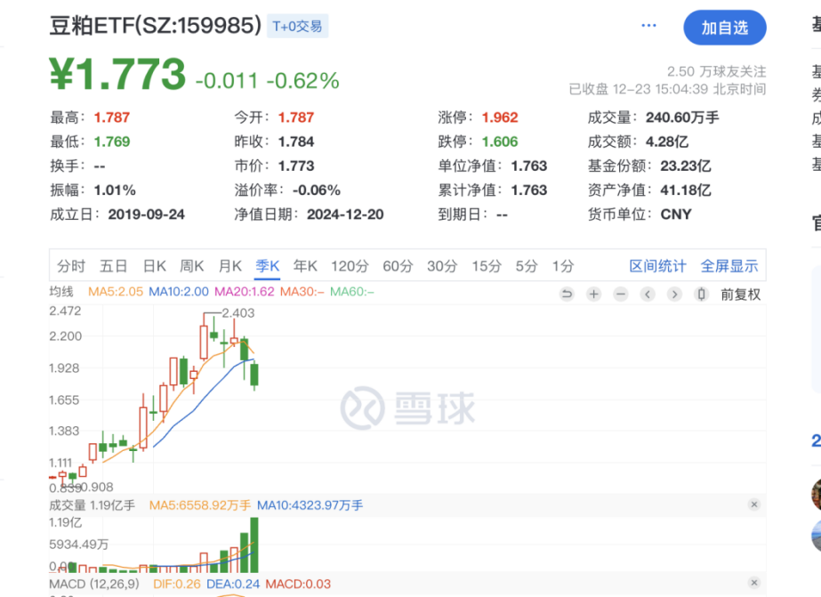Switch to the 5分 chart tab
821x597 pixels.
click(527, 266)
